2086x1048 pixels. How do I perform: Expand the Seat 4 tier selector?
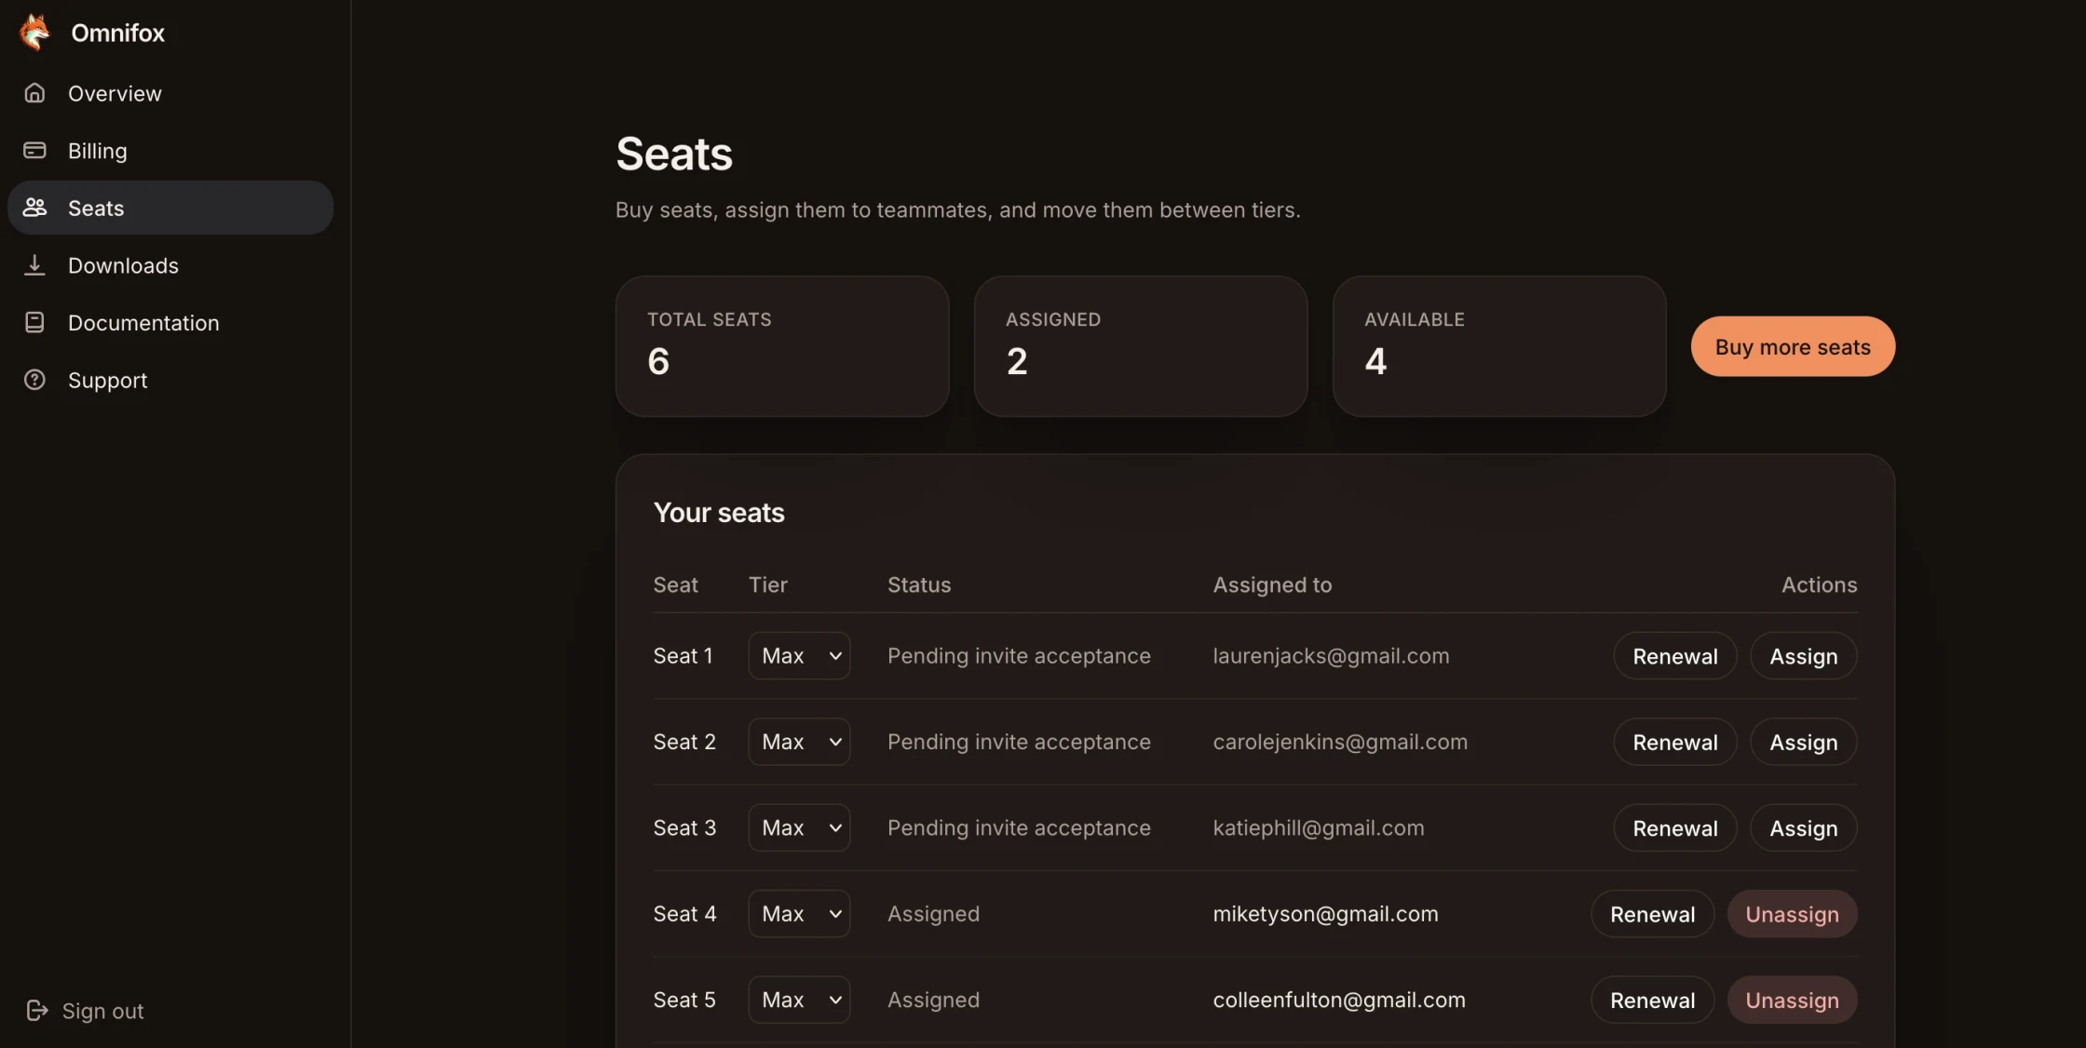(799, 914)
